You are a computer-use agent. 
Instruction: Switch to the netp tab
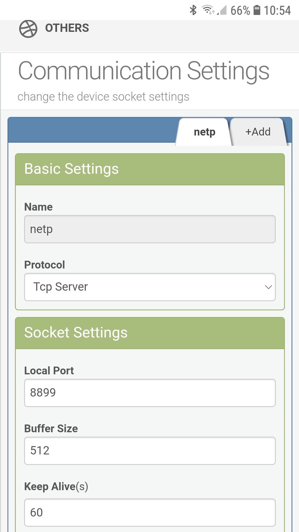[204, 132]
